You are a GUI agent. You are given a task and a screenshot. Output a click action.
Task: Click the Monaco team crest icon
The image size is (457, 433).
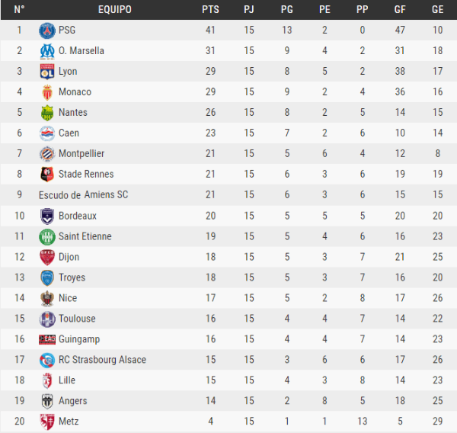[47, 92]
